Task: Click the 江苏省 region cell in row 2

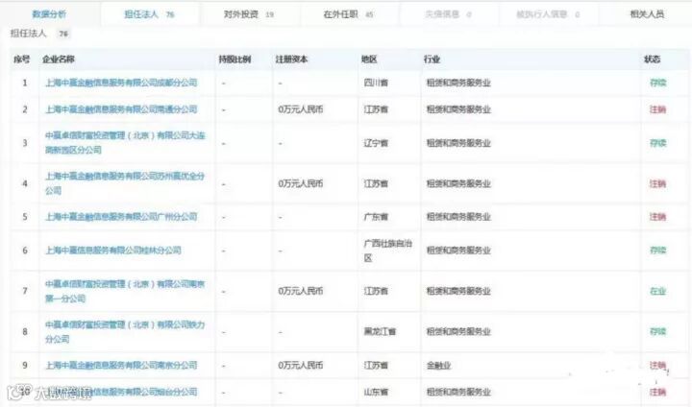Action: point(376,109)
